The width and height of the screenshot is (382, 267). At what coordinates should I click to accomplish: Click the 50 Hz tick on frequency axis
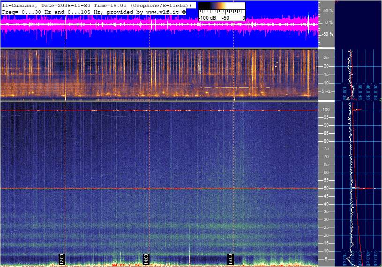pyautogui.click(x=325, y=189)
